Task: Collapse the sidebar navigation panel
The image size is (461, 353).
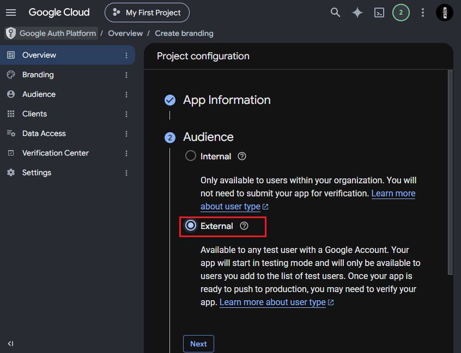Action: [10, 344]
